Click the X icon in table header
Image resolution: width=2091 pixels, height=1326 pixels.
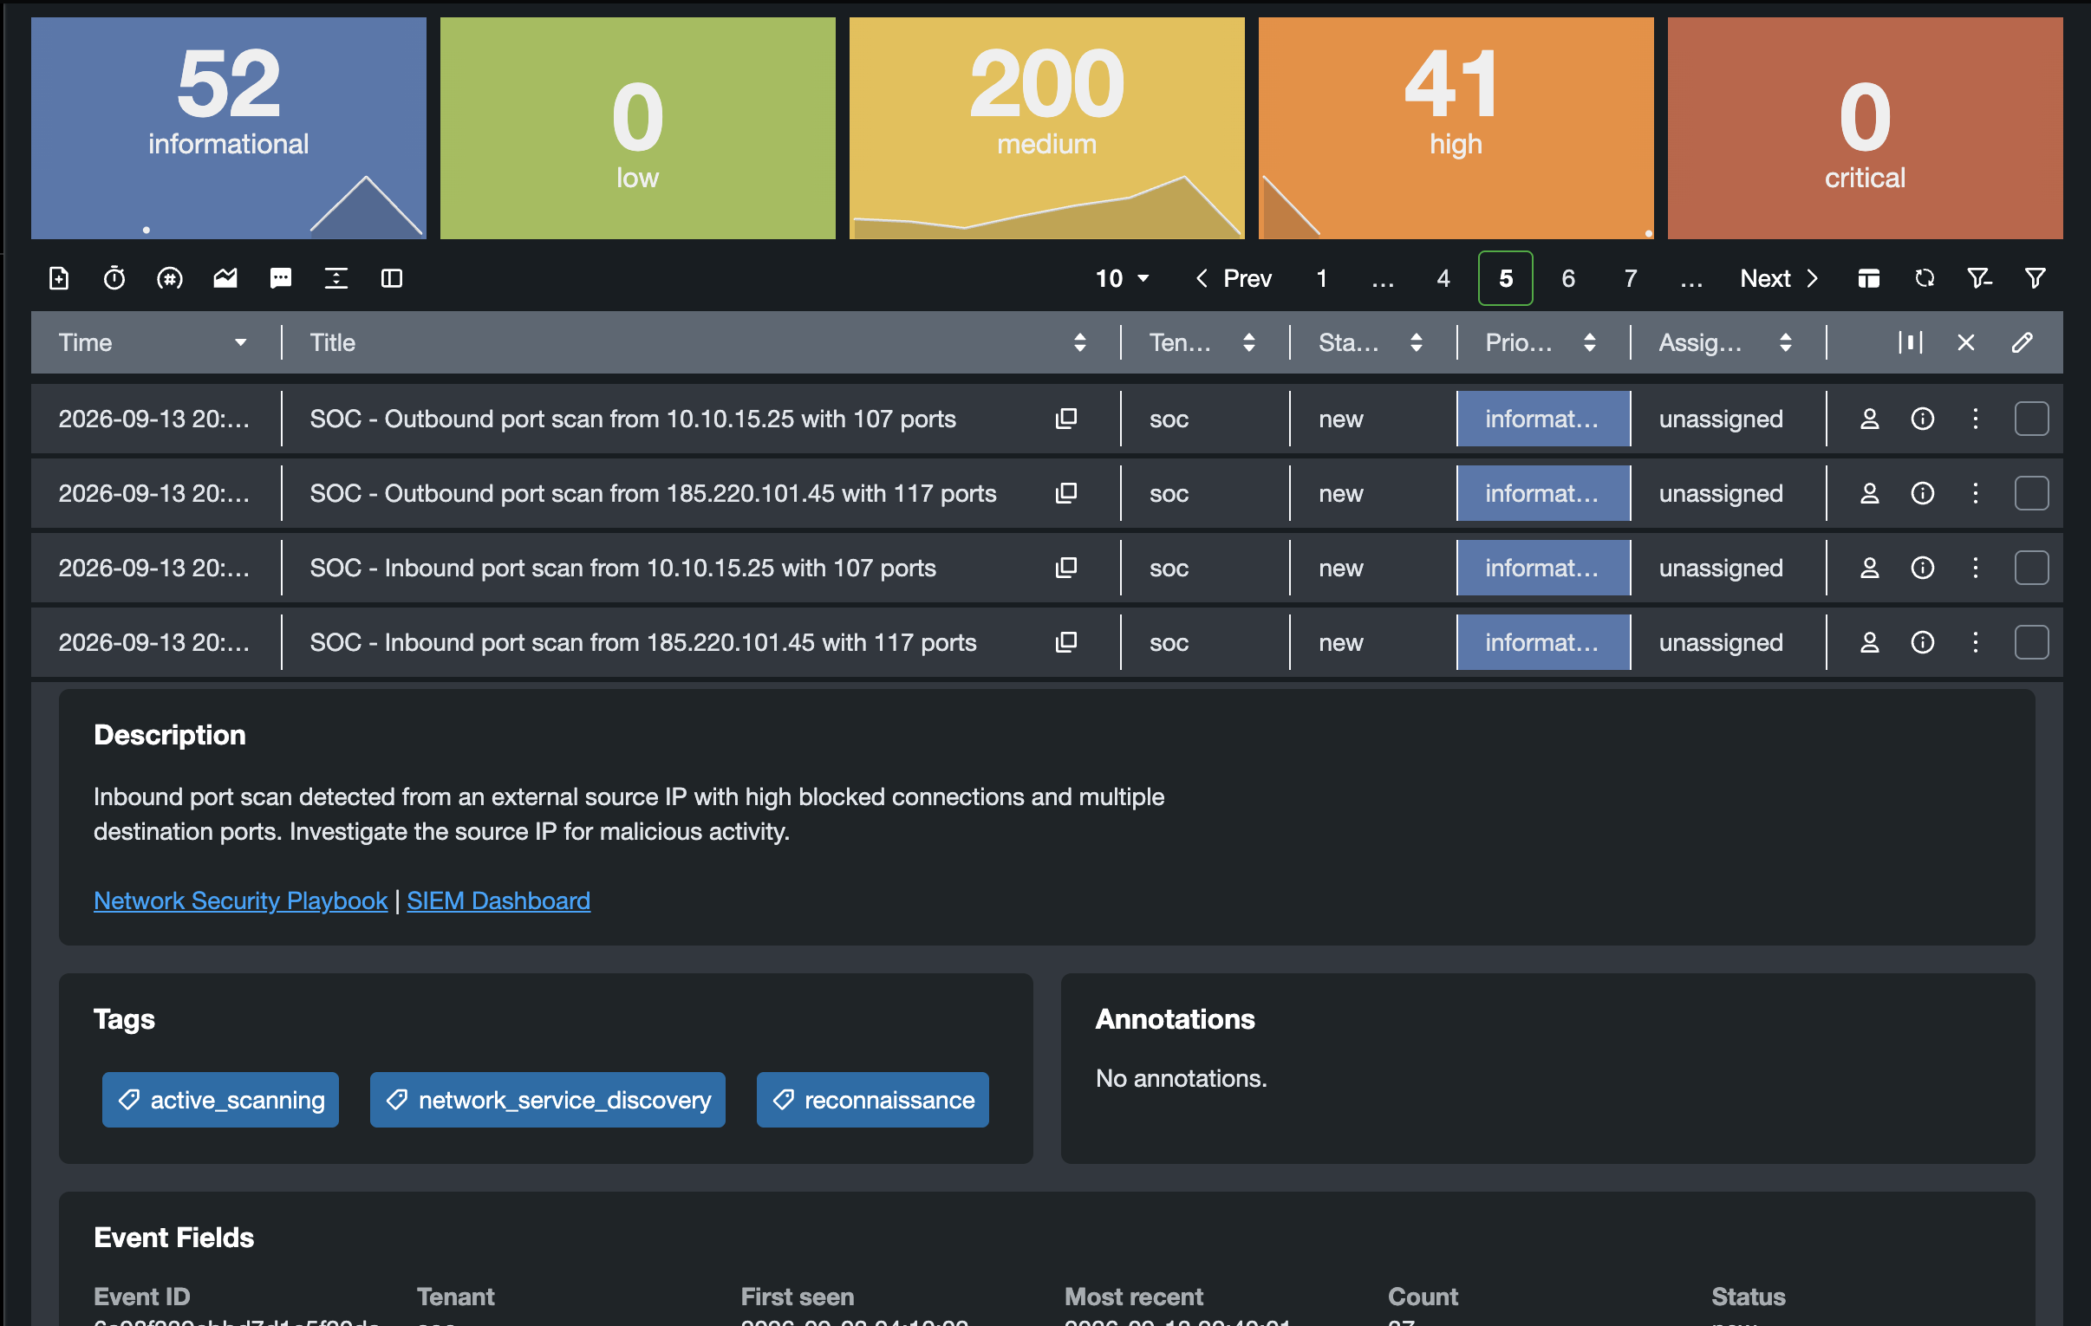point(1966,342)
